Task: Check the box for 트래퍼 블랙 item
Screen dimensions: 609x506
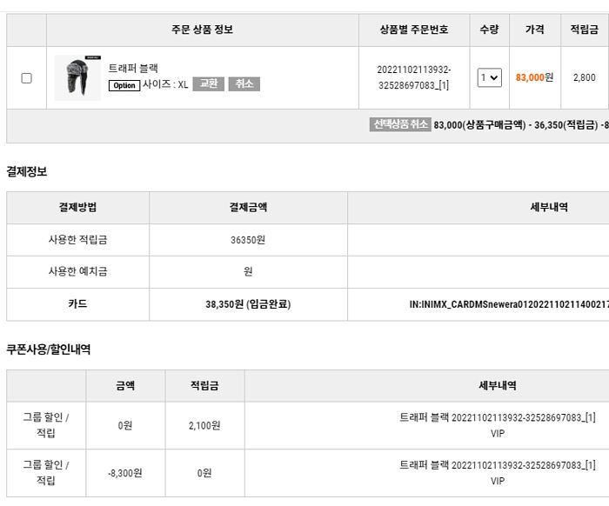Action: [26, 78]
